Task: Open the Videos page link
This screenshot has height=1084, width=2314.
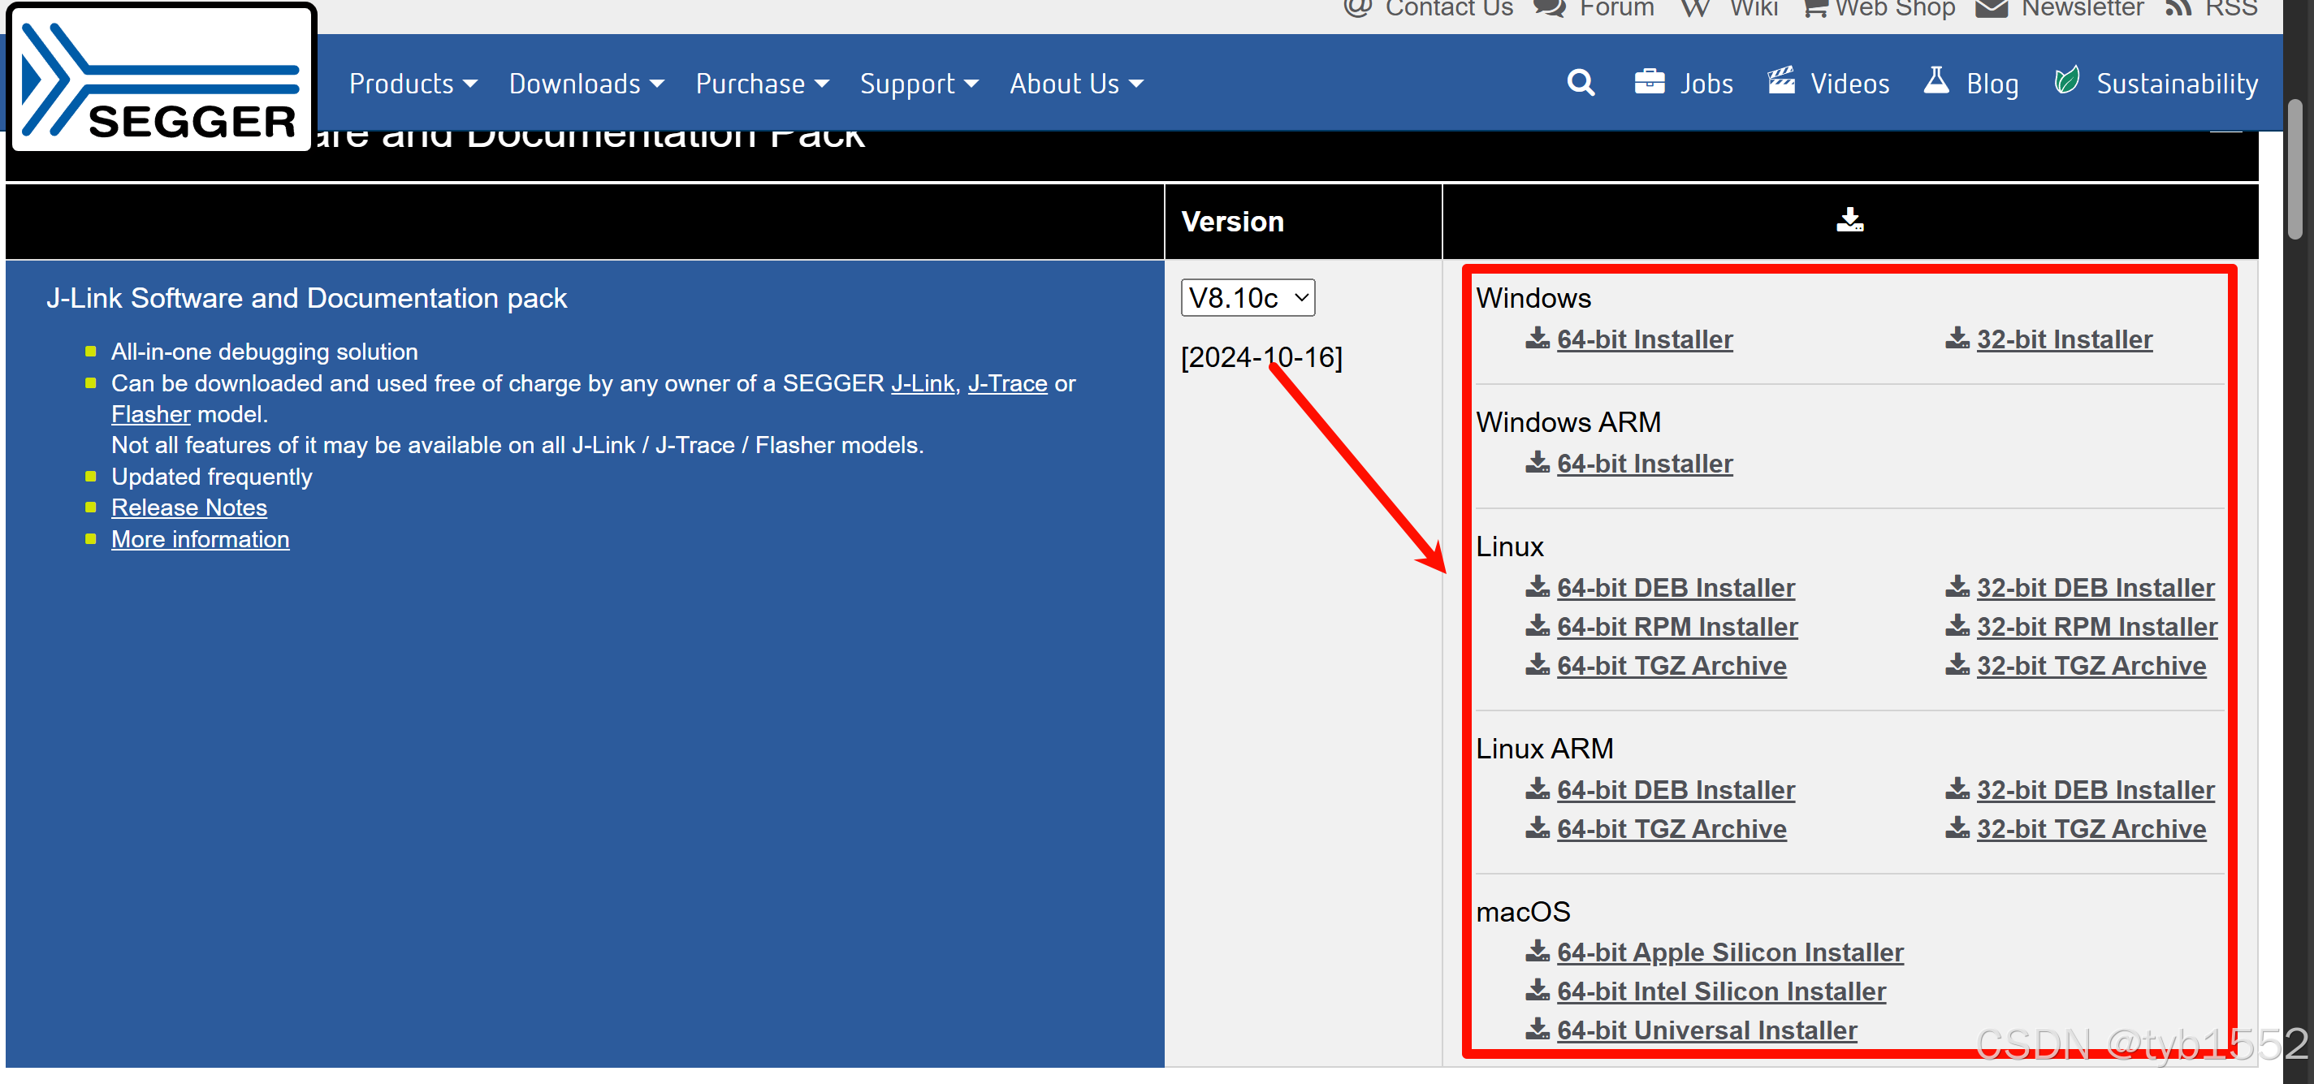Action: click(x=1849, y=84)
